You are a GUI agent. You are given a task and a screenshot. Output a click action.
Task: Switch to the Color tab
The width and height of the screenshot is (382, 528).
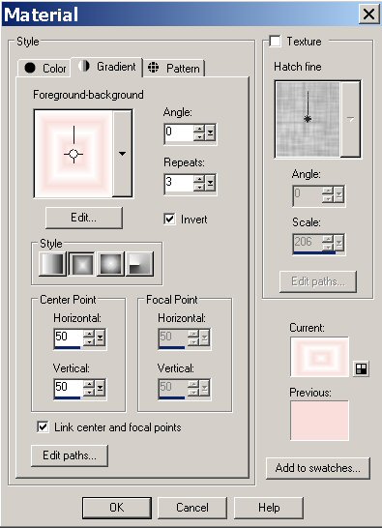pos(44,68)
